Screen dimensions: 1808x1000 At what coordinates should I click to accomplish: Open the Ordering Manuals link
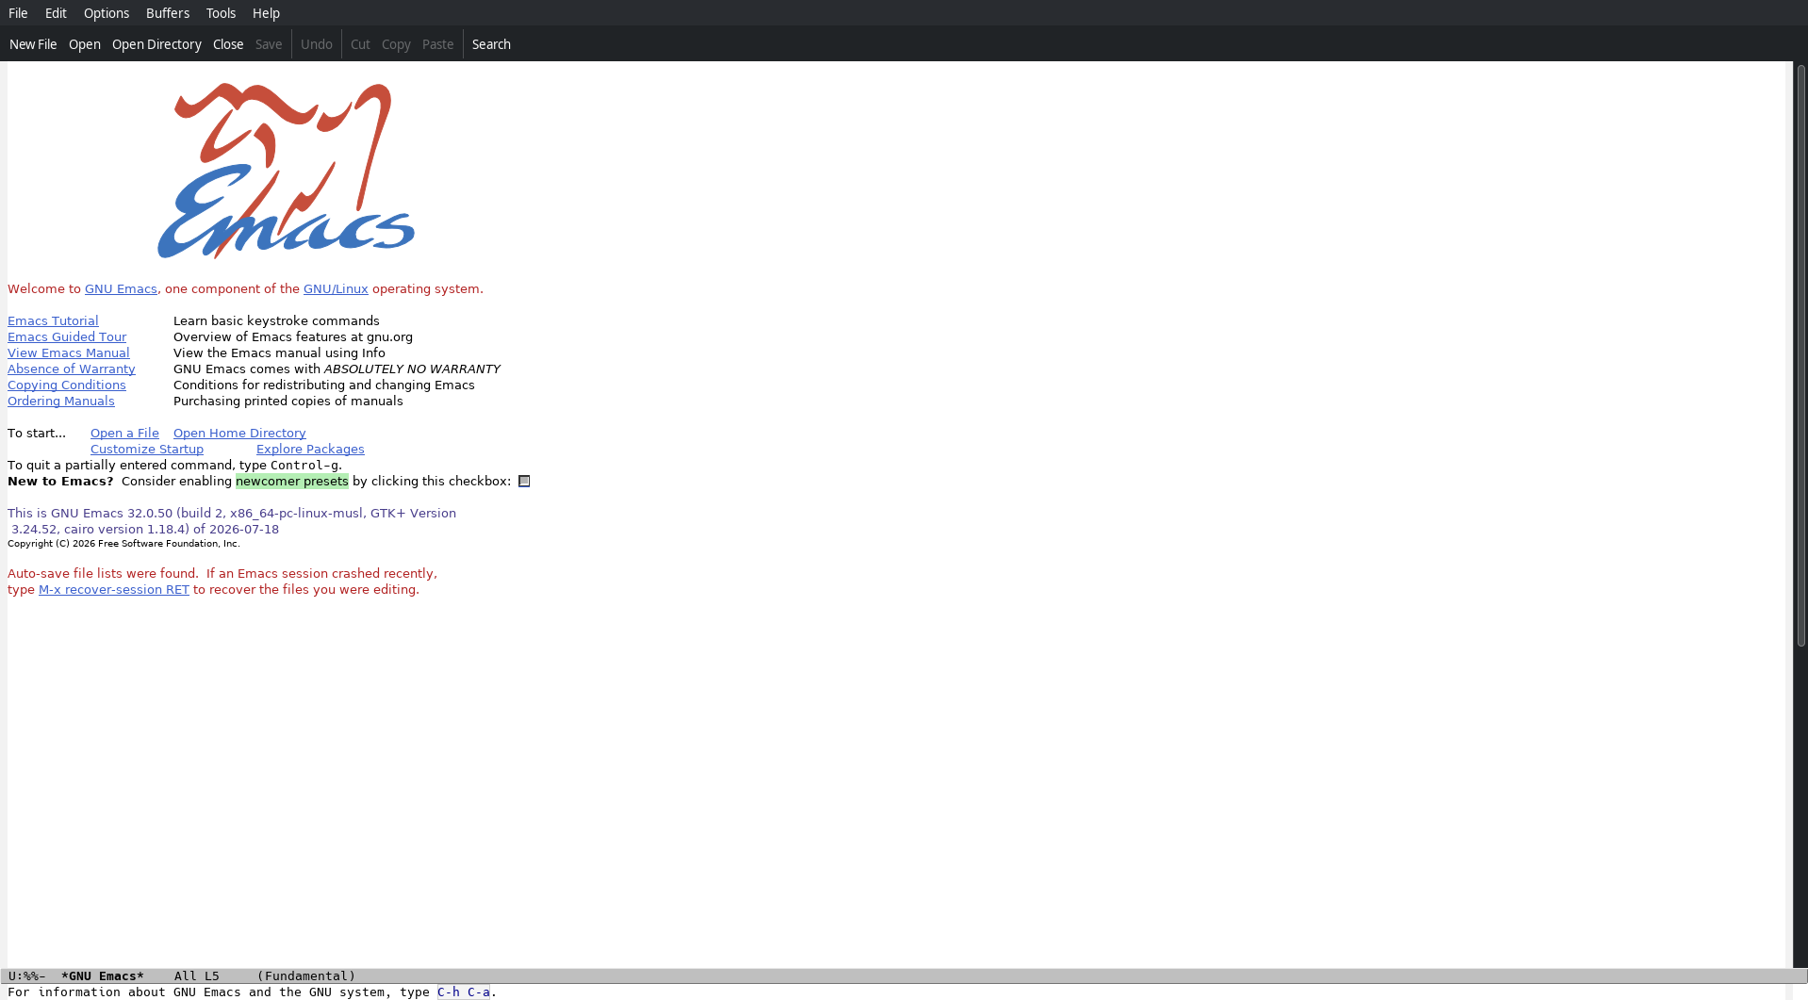(x=61, y=402)
